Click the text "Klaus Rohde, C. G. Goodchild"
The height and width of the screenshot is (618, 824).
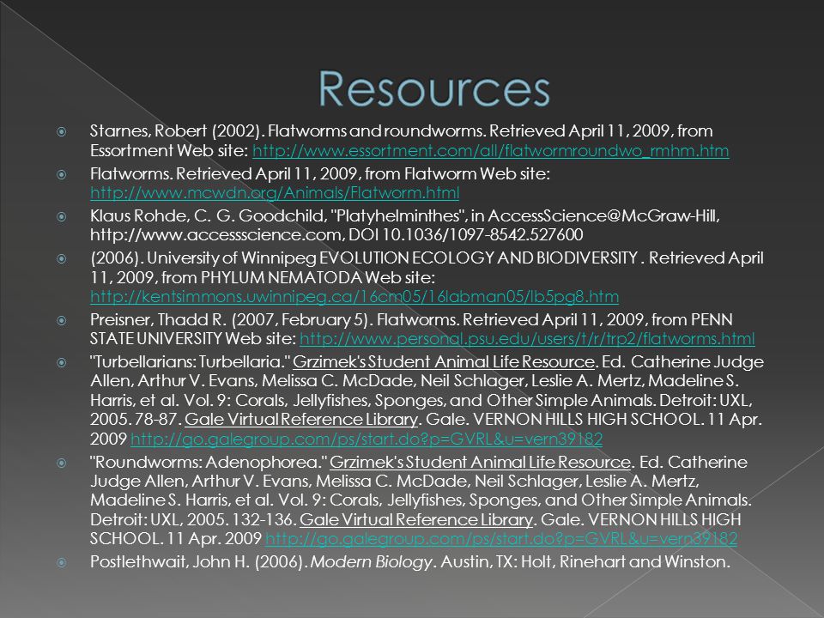point(209,215)
